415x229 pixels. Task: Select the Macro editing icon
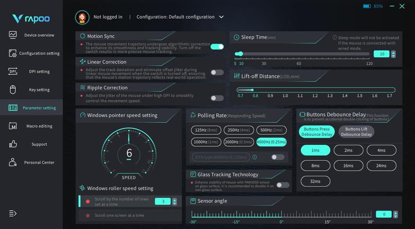(13, 126)
